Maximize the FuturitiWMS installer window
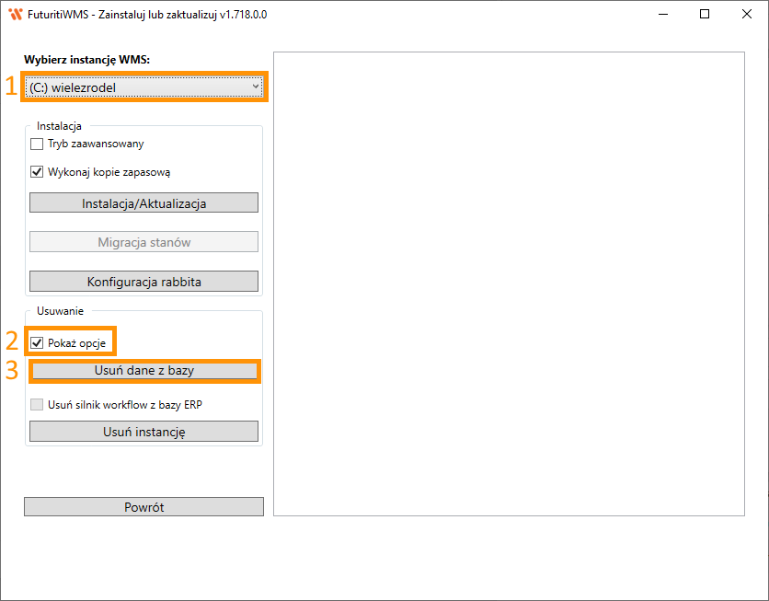This screenshot has width=769, height=601. tap(705, 15)
